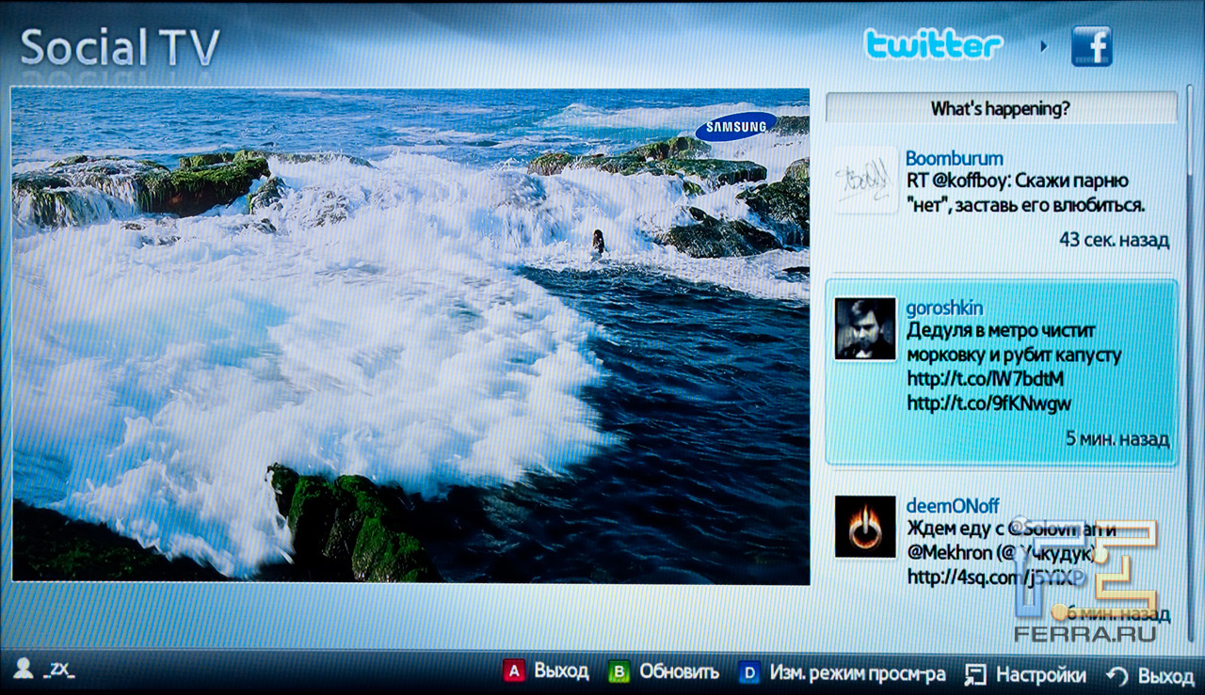1205x695 pixels.
Task: Click the blue D button icon
Action: pyautogui.click(x=749, y=672)
